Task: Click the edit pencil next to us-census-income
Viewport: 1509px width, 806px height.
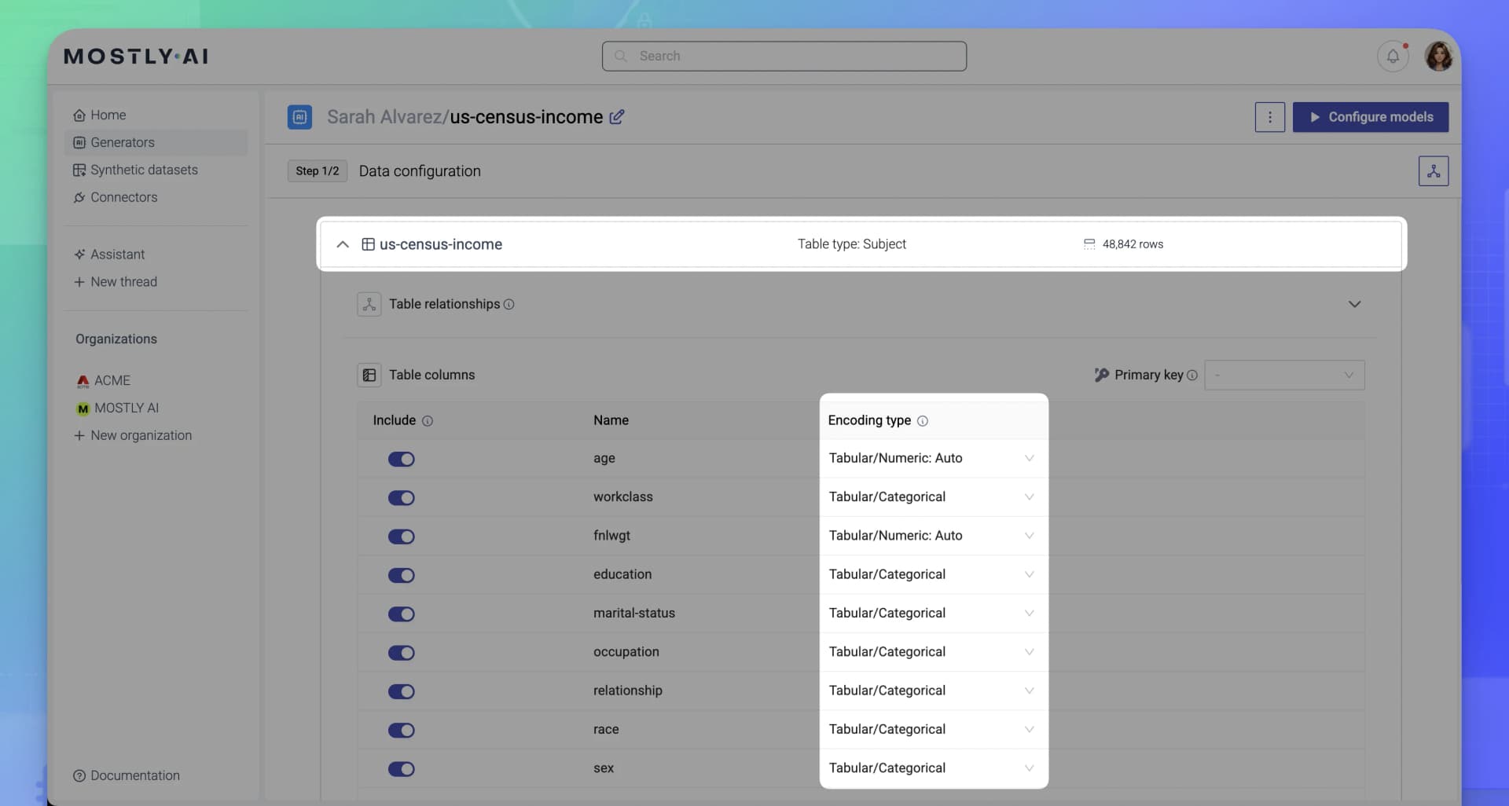Action: 617,116
